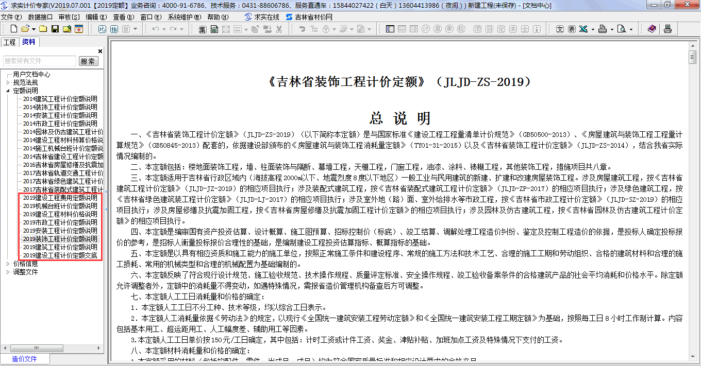This screenshot has width=701, height=366.
Task: Open the 审核 menu
Action: click(x=69, y=17)
